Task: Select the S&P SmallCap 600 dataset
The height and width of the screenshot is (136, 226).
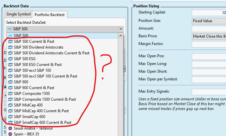Action: 62,117
